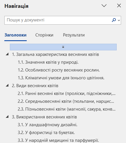Jump to document beginning bar
The height and width of the screenshot is (143, 126).
pyautogui.click(x=63, y=47)
